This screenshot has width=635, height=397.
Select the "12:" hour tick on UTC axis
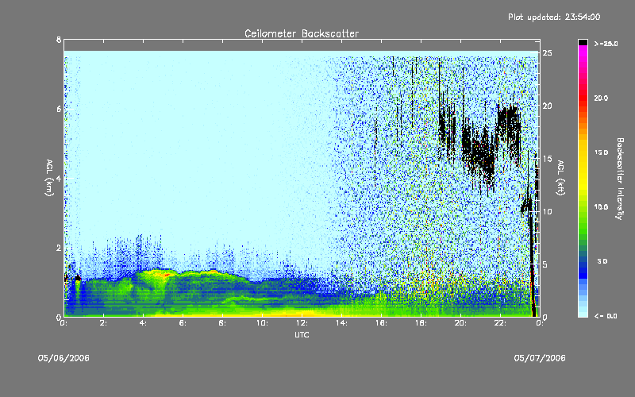pyautogui.click(x=302, y=323)
